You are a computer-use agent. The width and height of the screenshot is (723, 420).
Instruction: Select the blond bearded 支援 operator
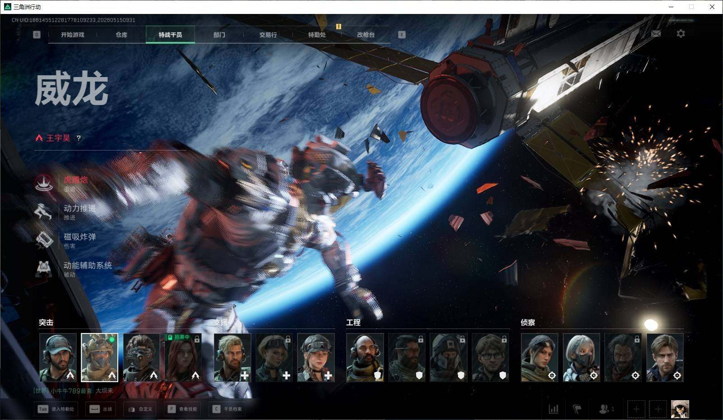(x=232, y=357)
